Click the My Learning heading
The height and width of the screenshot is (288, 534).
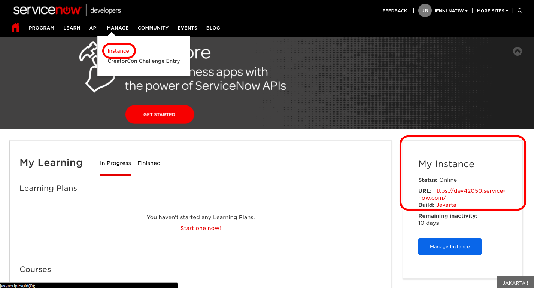click(x=51, y=163)
